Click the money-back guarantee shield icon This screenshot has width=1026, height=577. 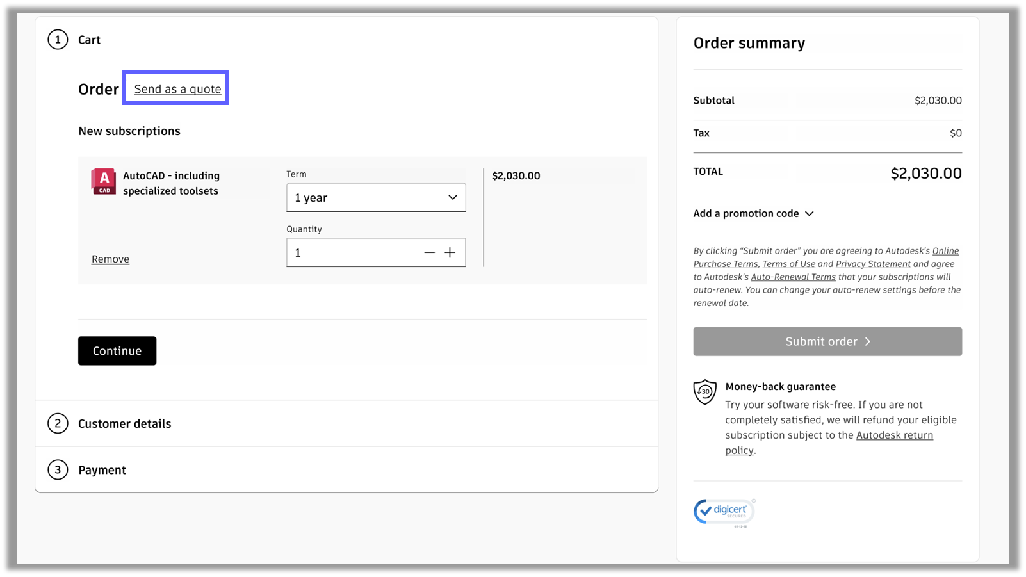705,392
